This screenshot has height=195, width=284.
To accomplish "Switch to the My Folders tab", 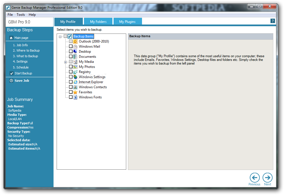I will [98, 21].
